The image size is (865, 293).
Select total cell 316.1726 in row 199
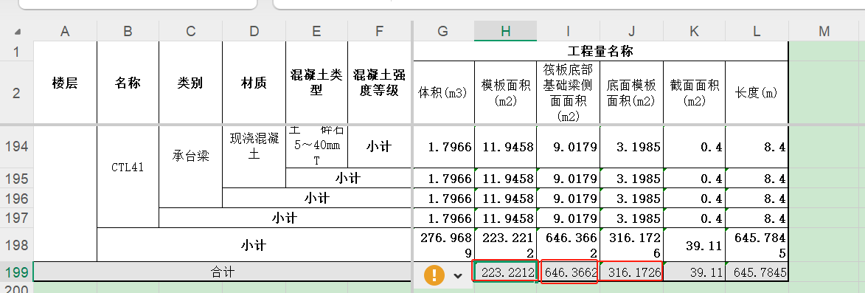pos(632,272)
